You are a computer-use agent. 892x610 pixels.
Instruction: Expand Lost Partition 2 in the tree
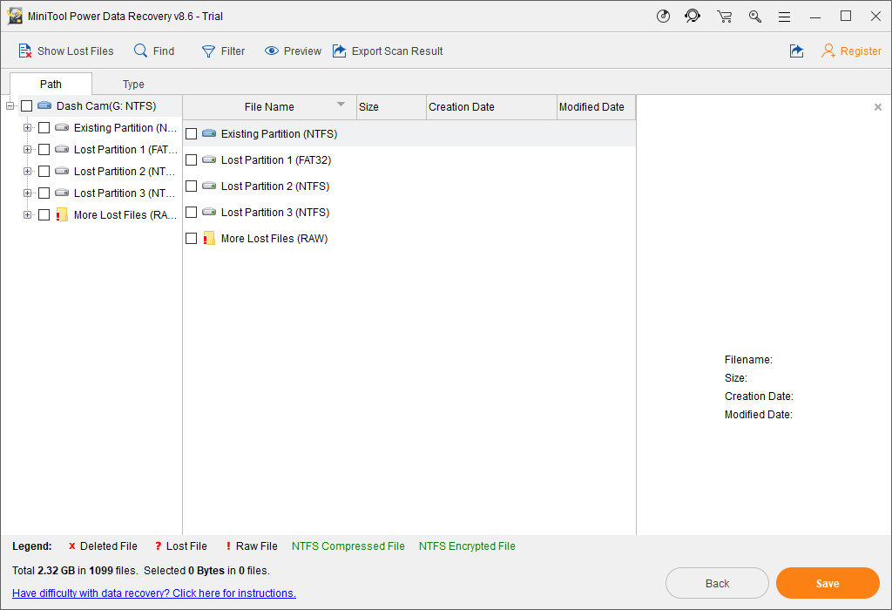[x=28, y=172]
